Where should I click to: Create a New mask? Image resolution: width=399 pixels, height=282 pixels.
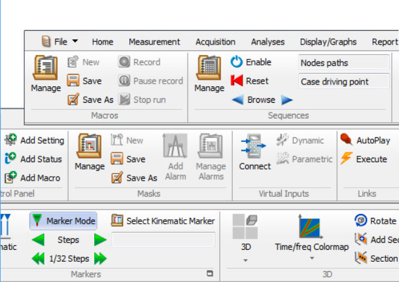pos(127,140)
